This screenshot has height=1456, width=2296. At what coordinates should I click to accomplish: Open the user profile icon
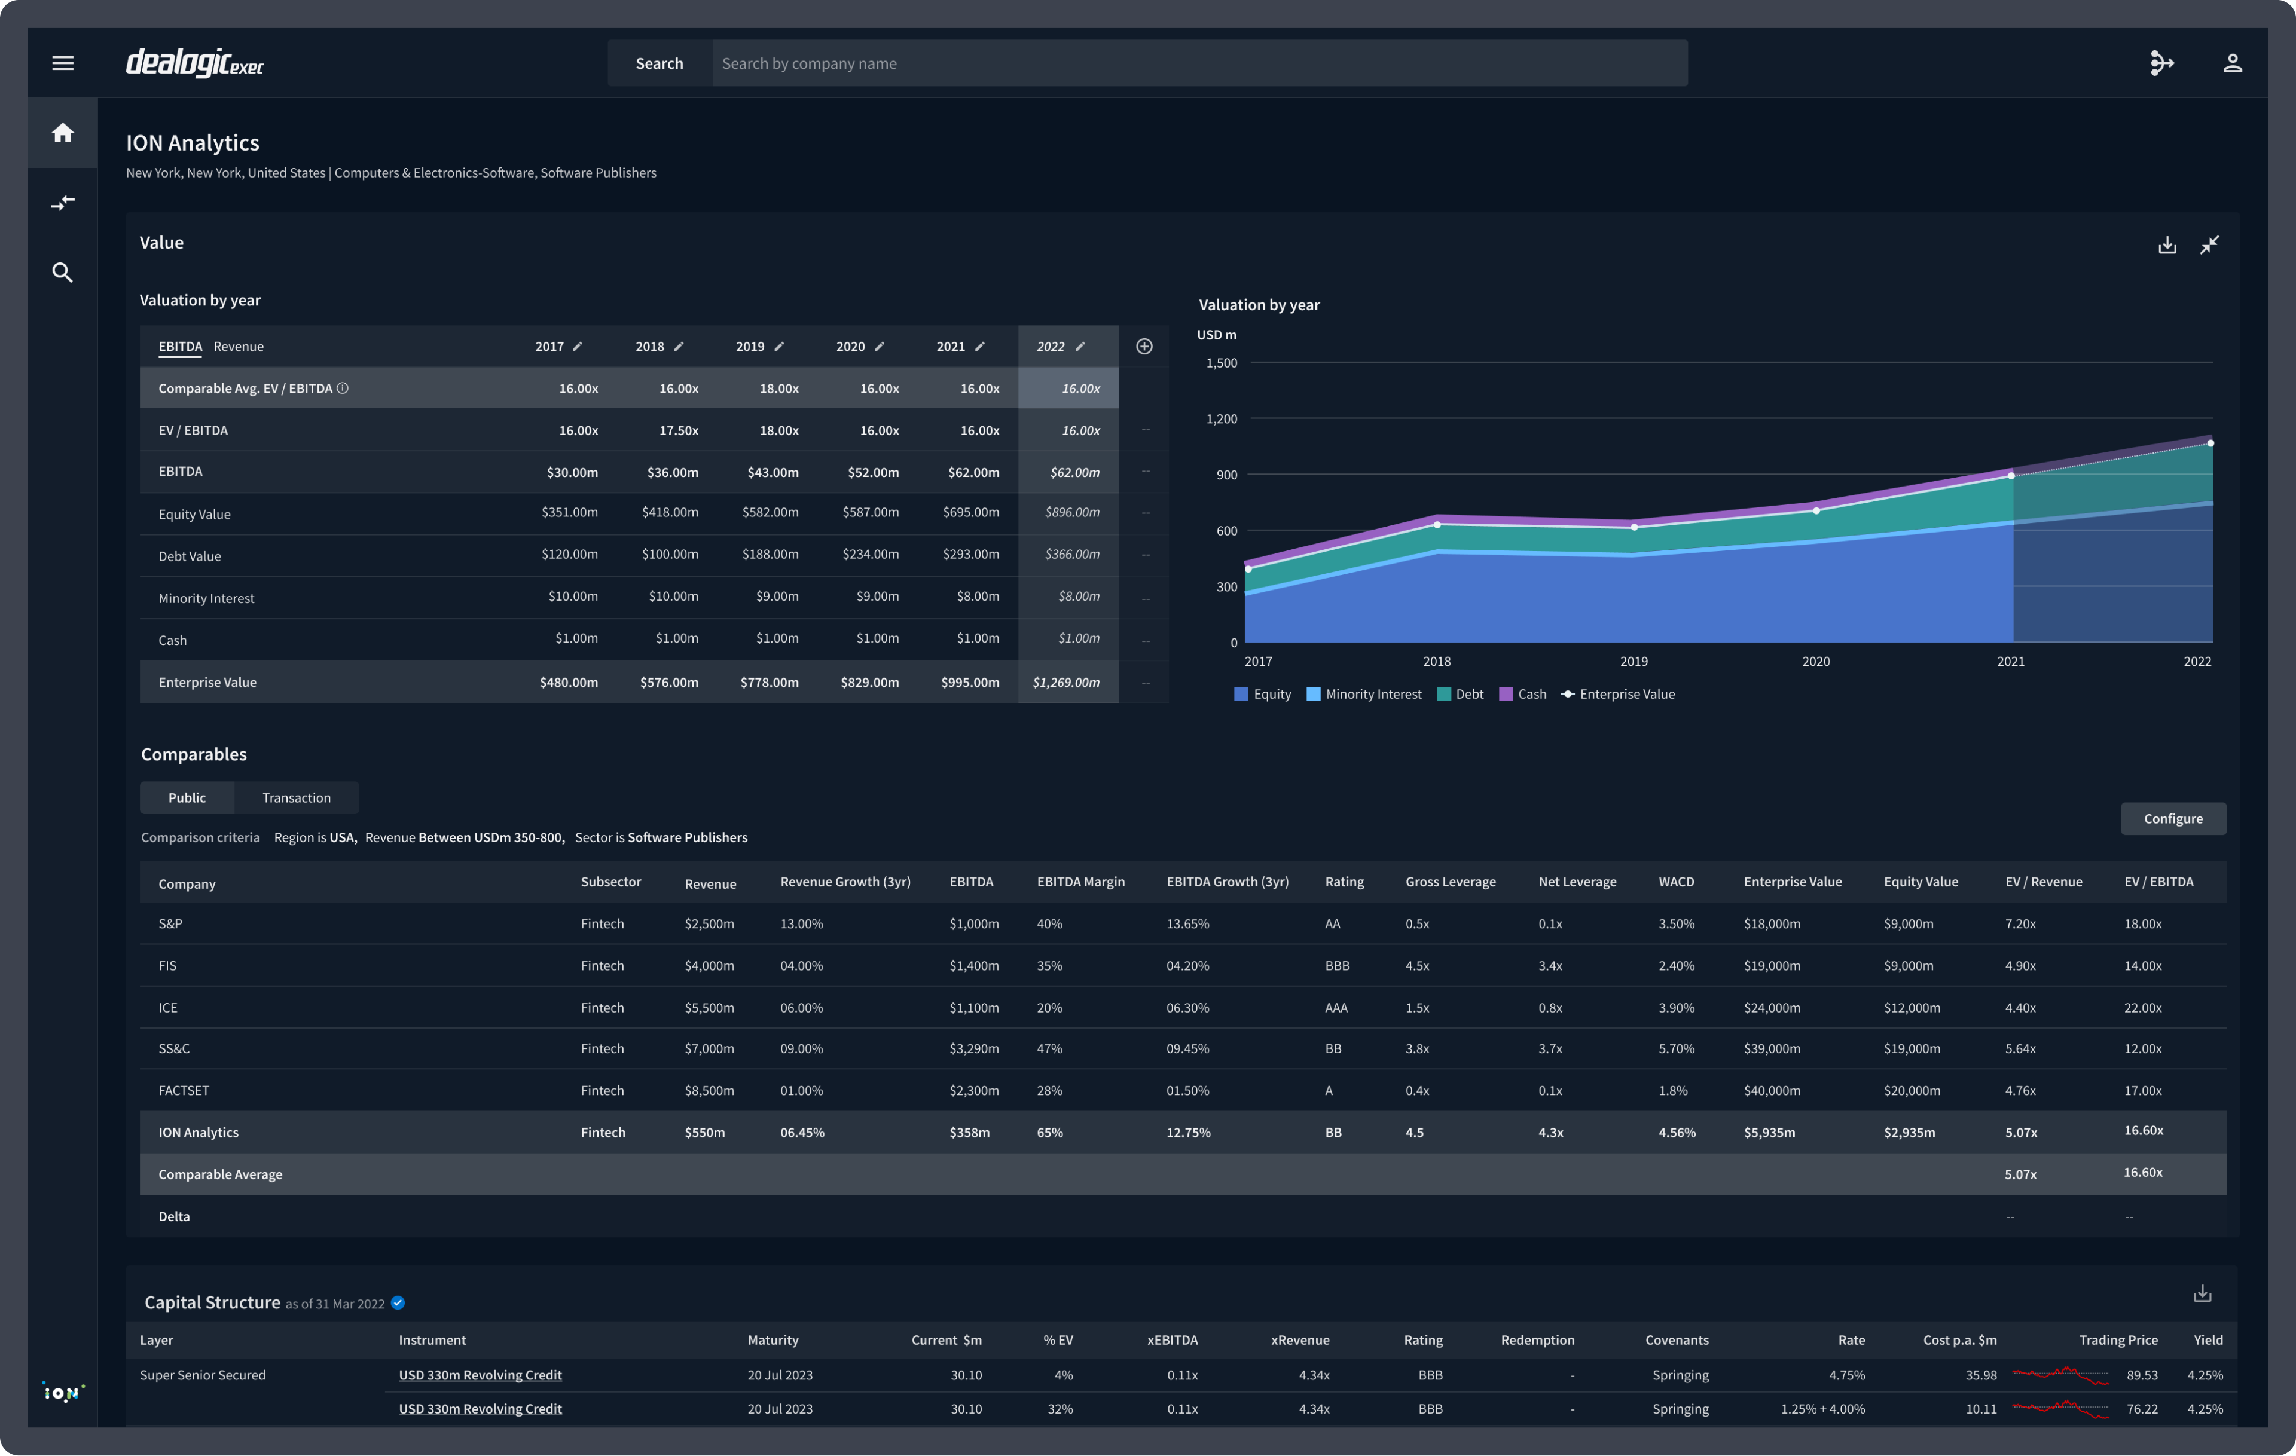click(x=2232, y=63)
